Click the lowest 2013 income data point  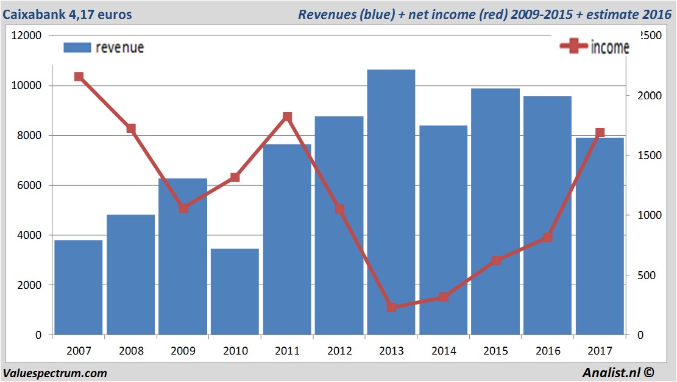[392, 307]
